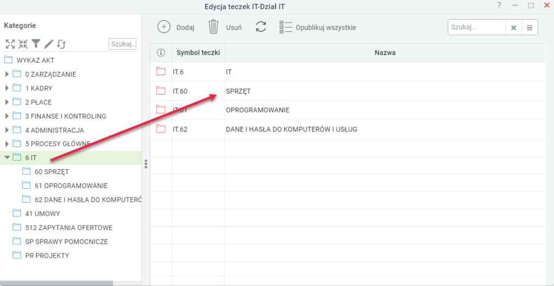Click the OPROGRAMOWANIE name cell
Viewport: 554px width, 286px height.
pyautogui.click(x=385, y=110)
